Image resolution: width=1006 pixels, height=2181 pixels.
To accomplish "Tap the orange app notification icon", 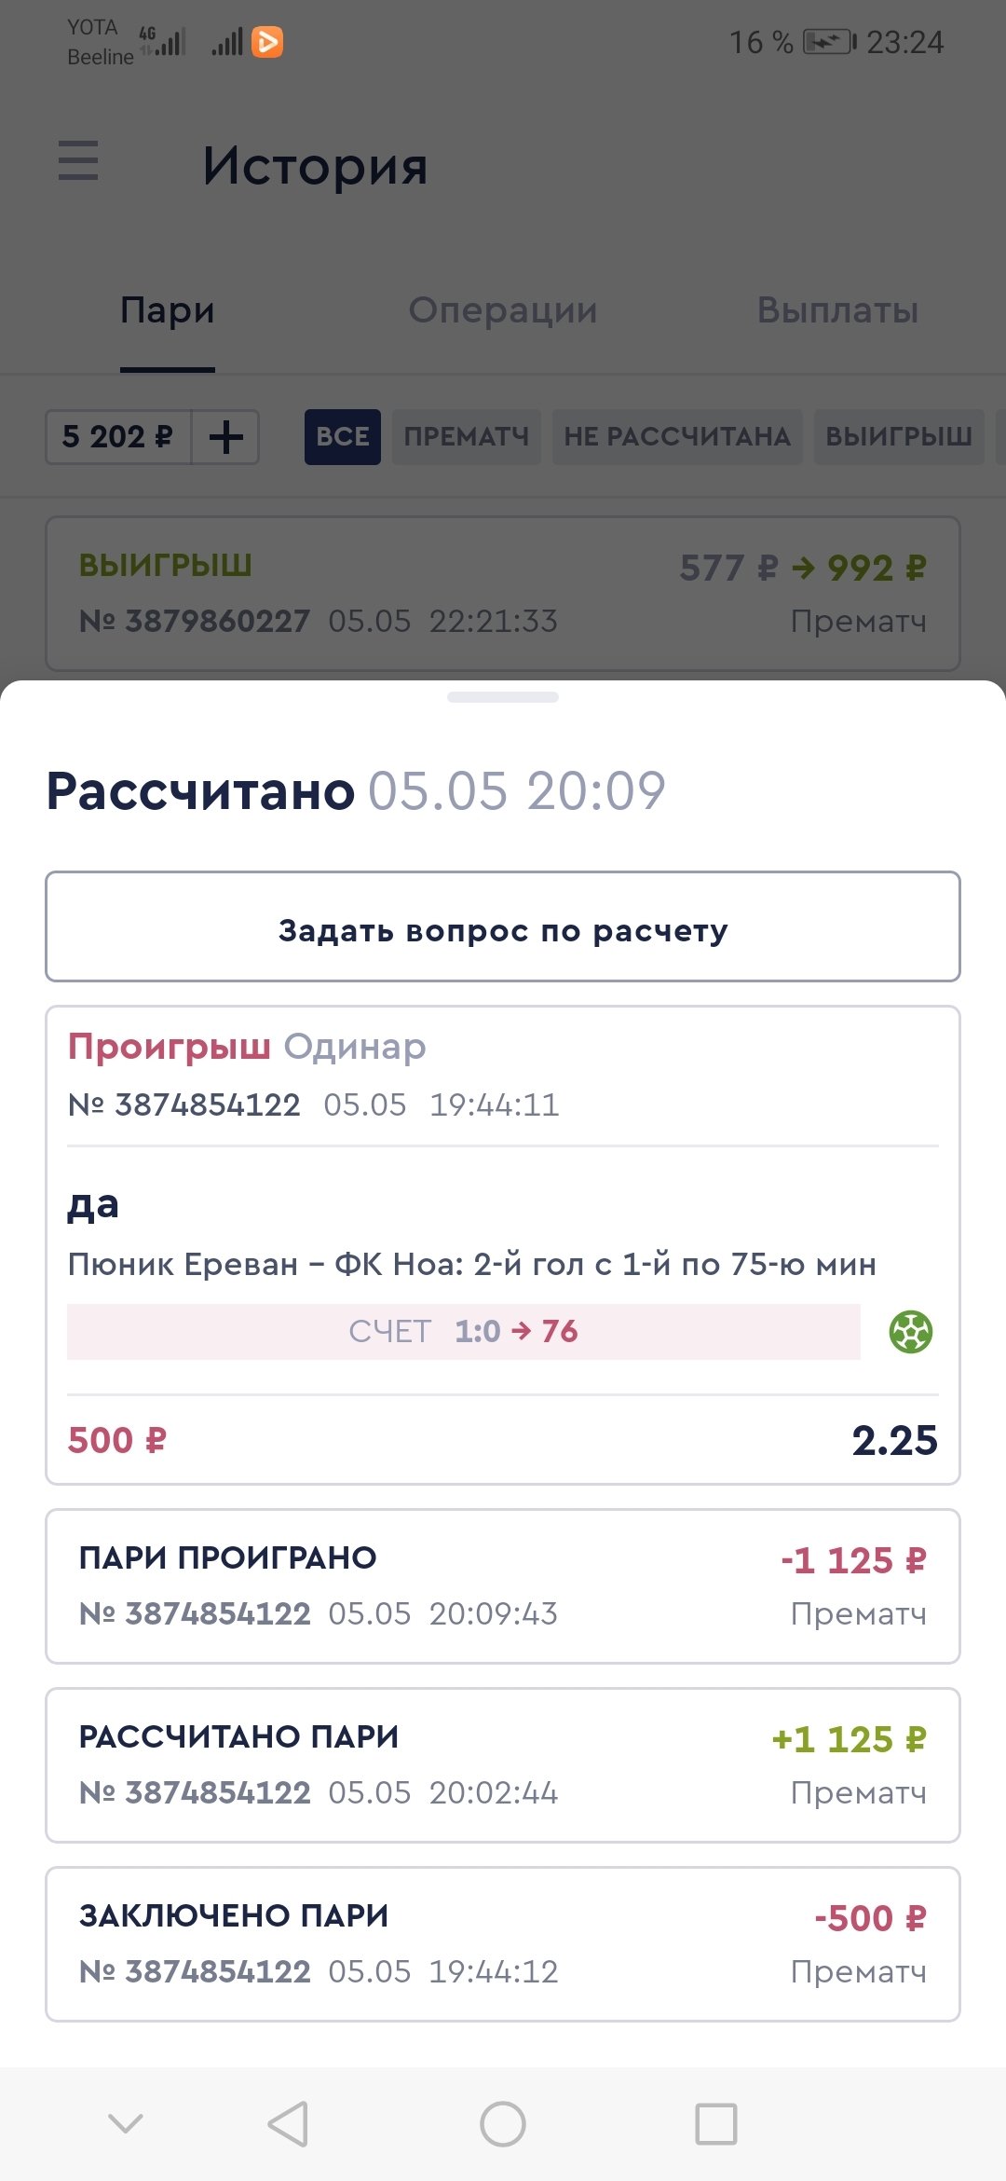I will (x=267, y=42).
